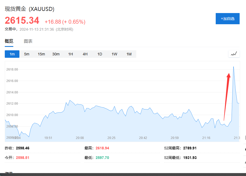Set chart period to 1H
The image size is (246, 176).
pyautogui.click(x=70, y=54)
